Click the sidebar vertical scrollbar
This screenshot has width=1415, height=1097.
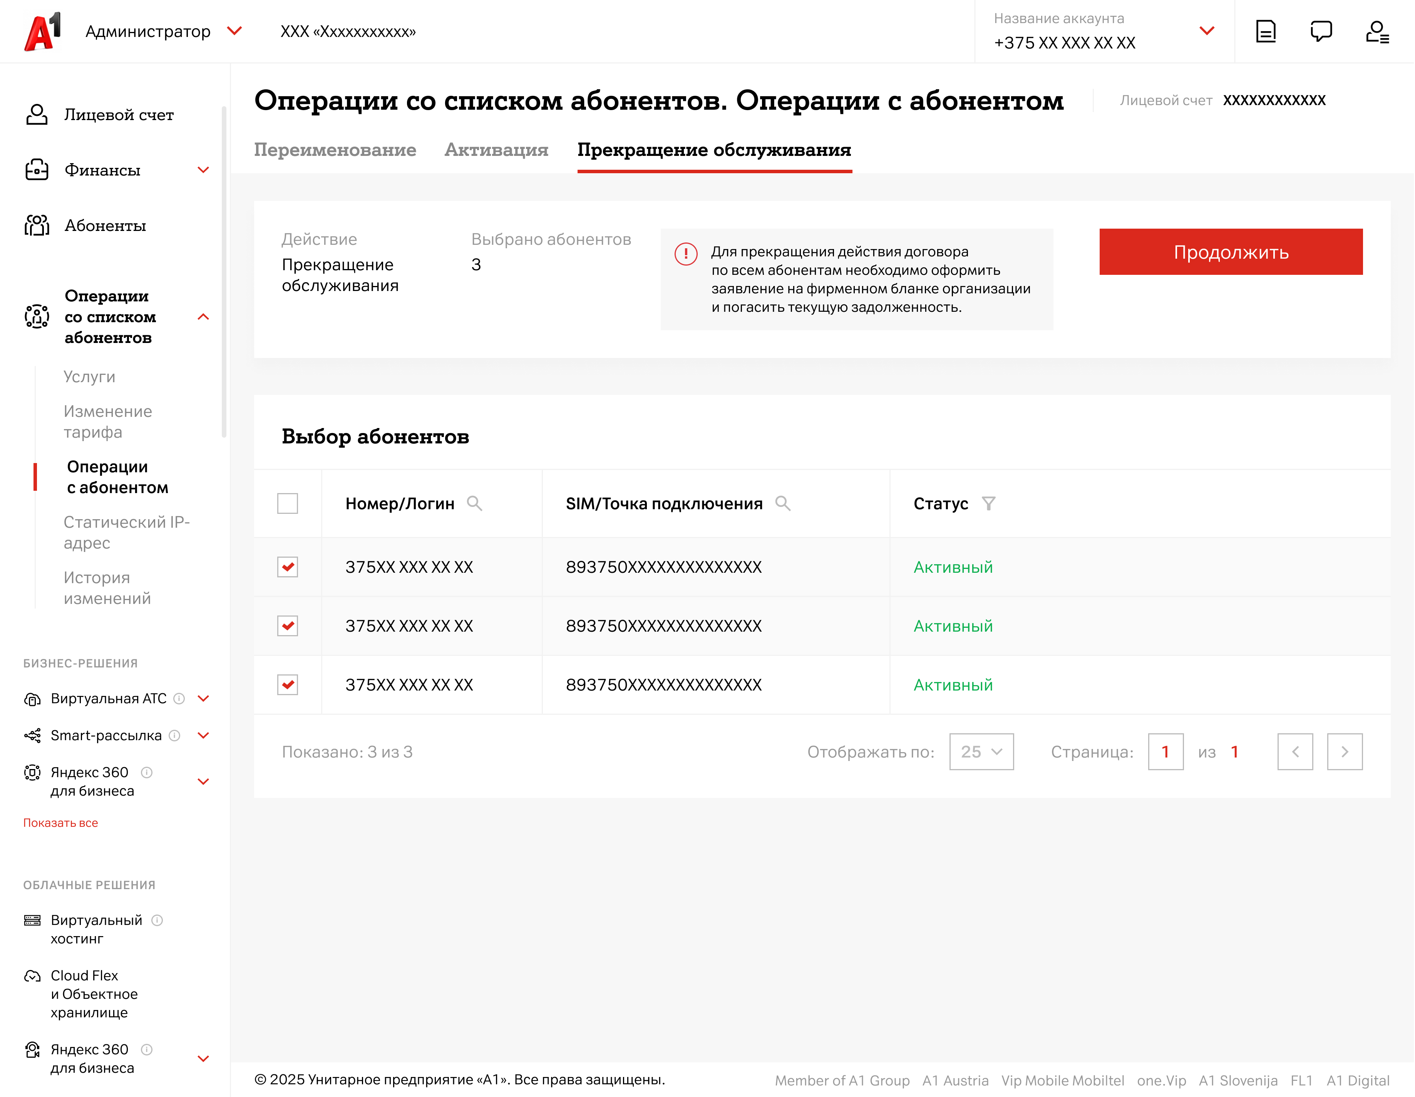[x=224, y=272]
